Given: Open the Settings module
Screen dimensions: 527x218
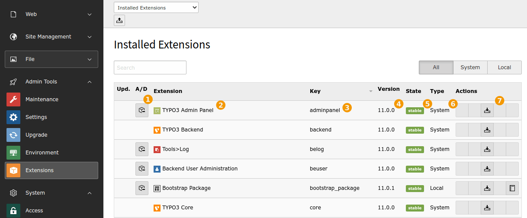Looking at the screenshot, I should click(51, 117).
